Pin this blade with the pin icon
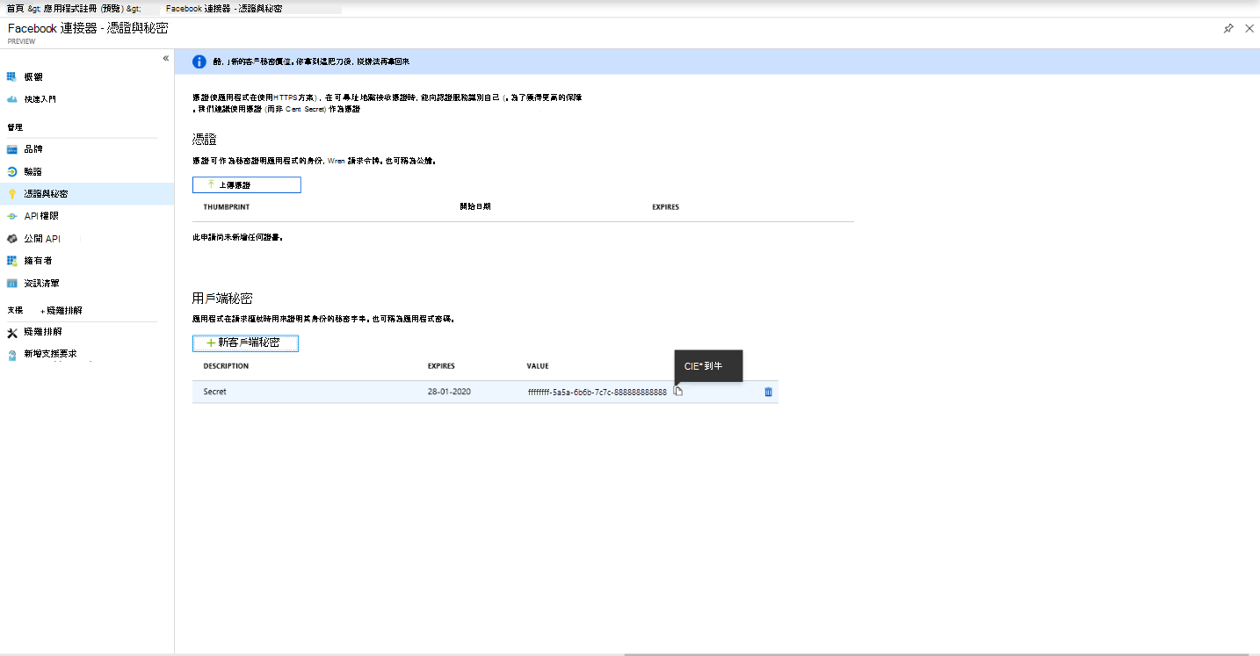The width and height of the screenshot is (1260, 656). coord(1228,29)
